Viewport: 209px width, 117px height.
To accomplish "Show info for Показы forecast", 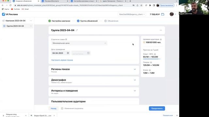I will click(x=151, y=62).
